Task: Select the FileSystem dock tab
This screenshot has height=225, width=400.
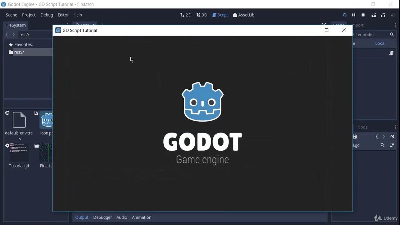Action: pos(16,25)
